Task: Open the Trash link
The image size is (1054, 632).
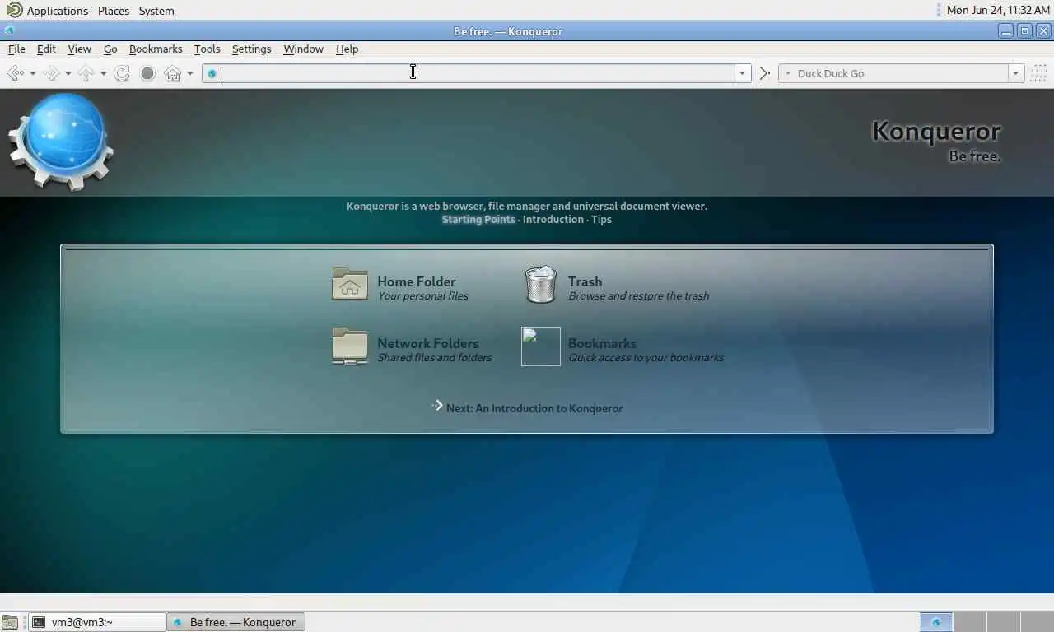Action: point(585,281)
